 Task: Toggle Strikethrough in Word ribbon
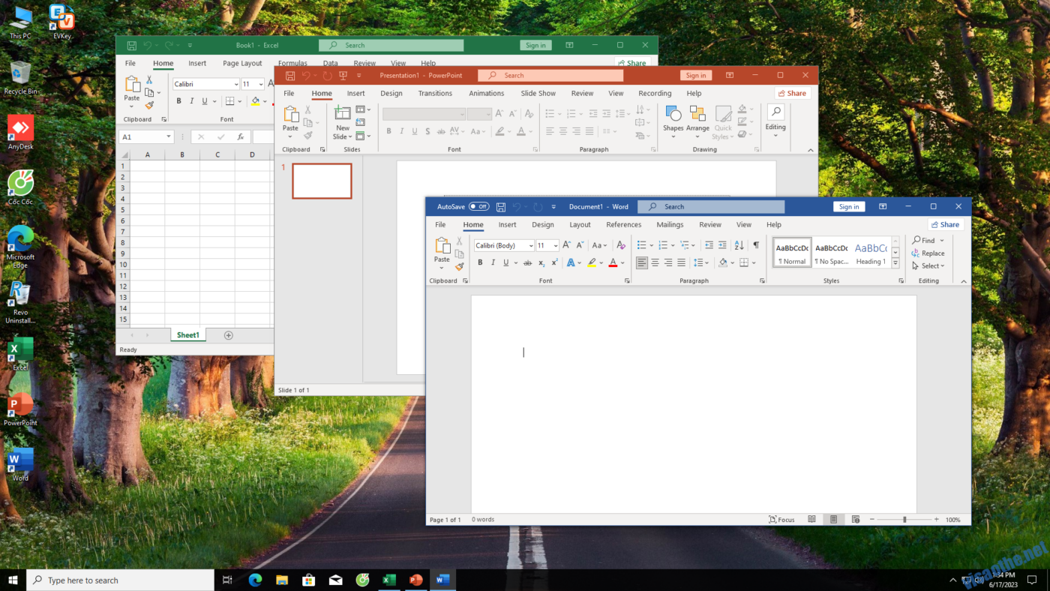[x=527, y=262]
